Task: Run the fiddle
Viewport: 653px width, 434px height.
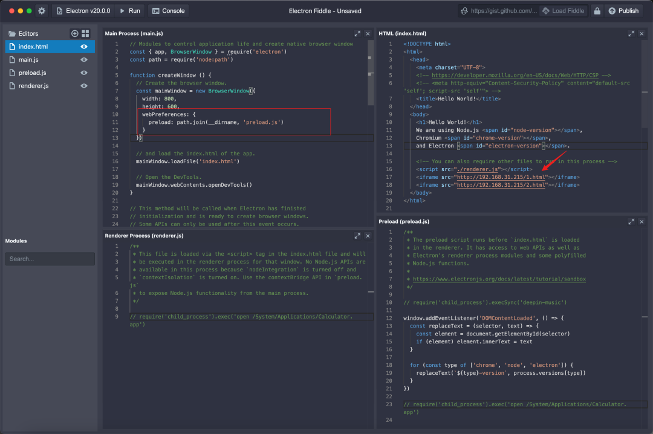Action: pos(130,11)
